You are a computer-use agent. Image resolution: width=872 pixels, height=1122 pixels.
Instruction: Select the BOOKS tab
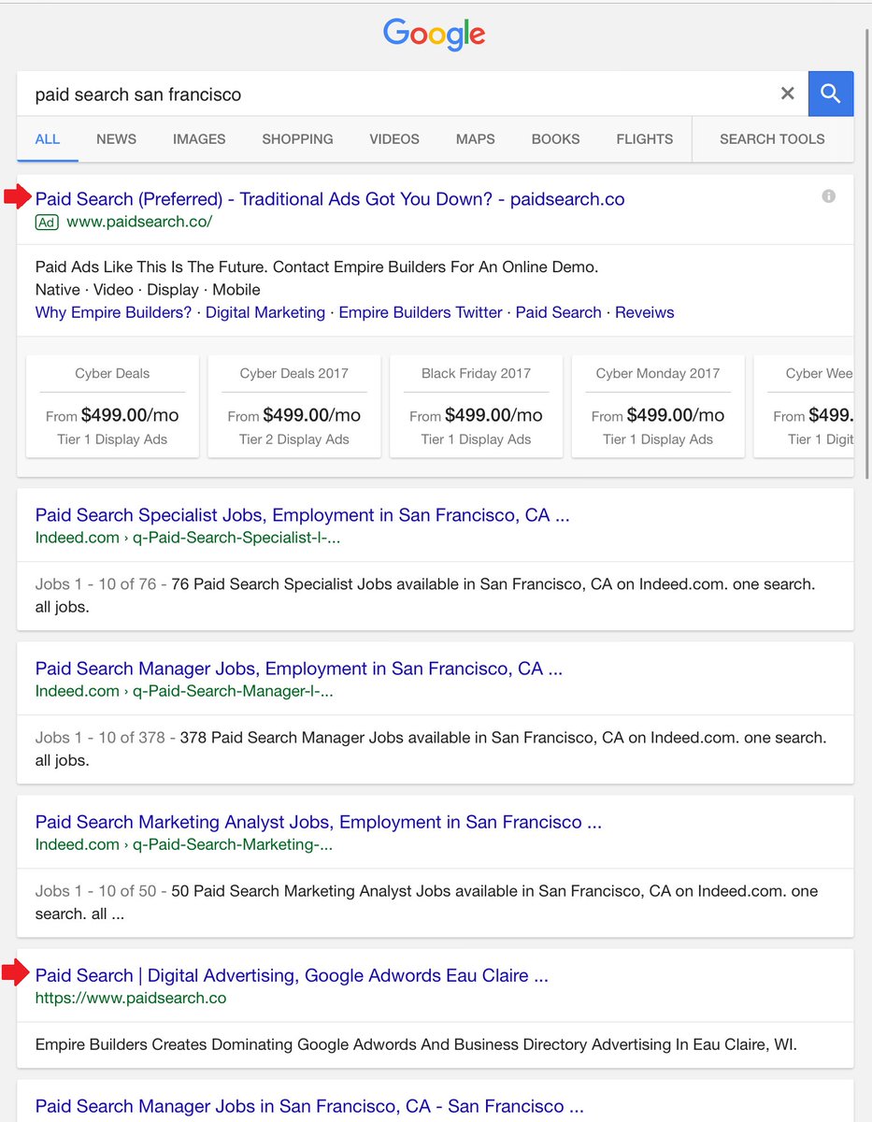556,139
